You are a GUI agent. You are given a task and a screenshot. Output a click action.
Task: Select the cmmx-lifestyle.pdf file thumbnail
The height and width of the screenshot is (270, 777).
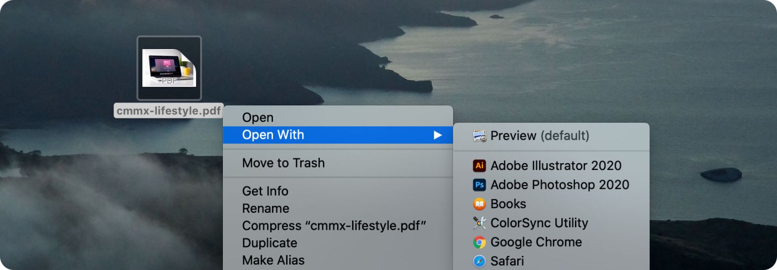pyautogui.click(x=169, y=68)
